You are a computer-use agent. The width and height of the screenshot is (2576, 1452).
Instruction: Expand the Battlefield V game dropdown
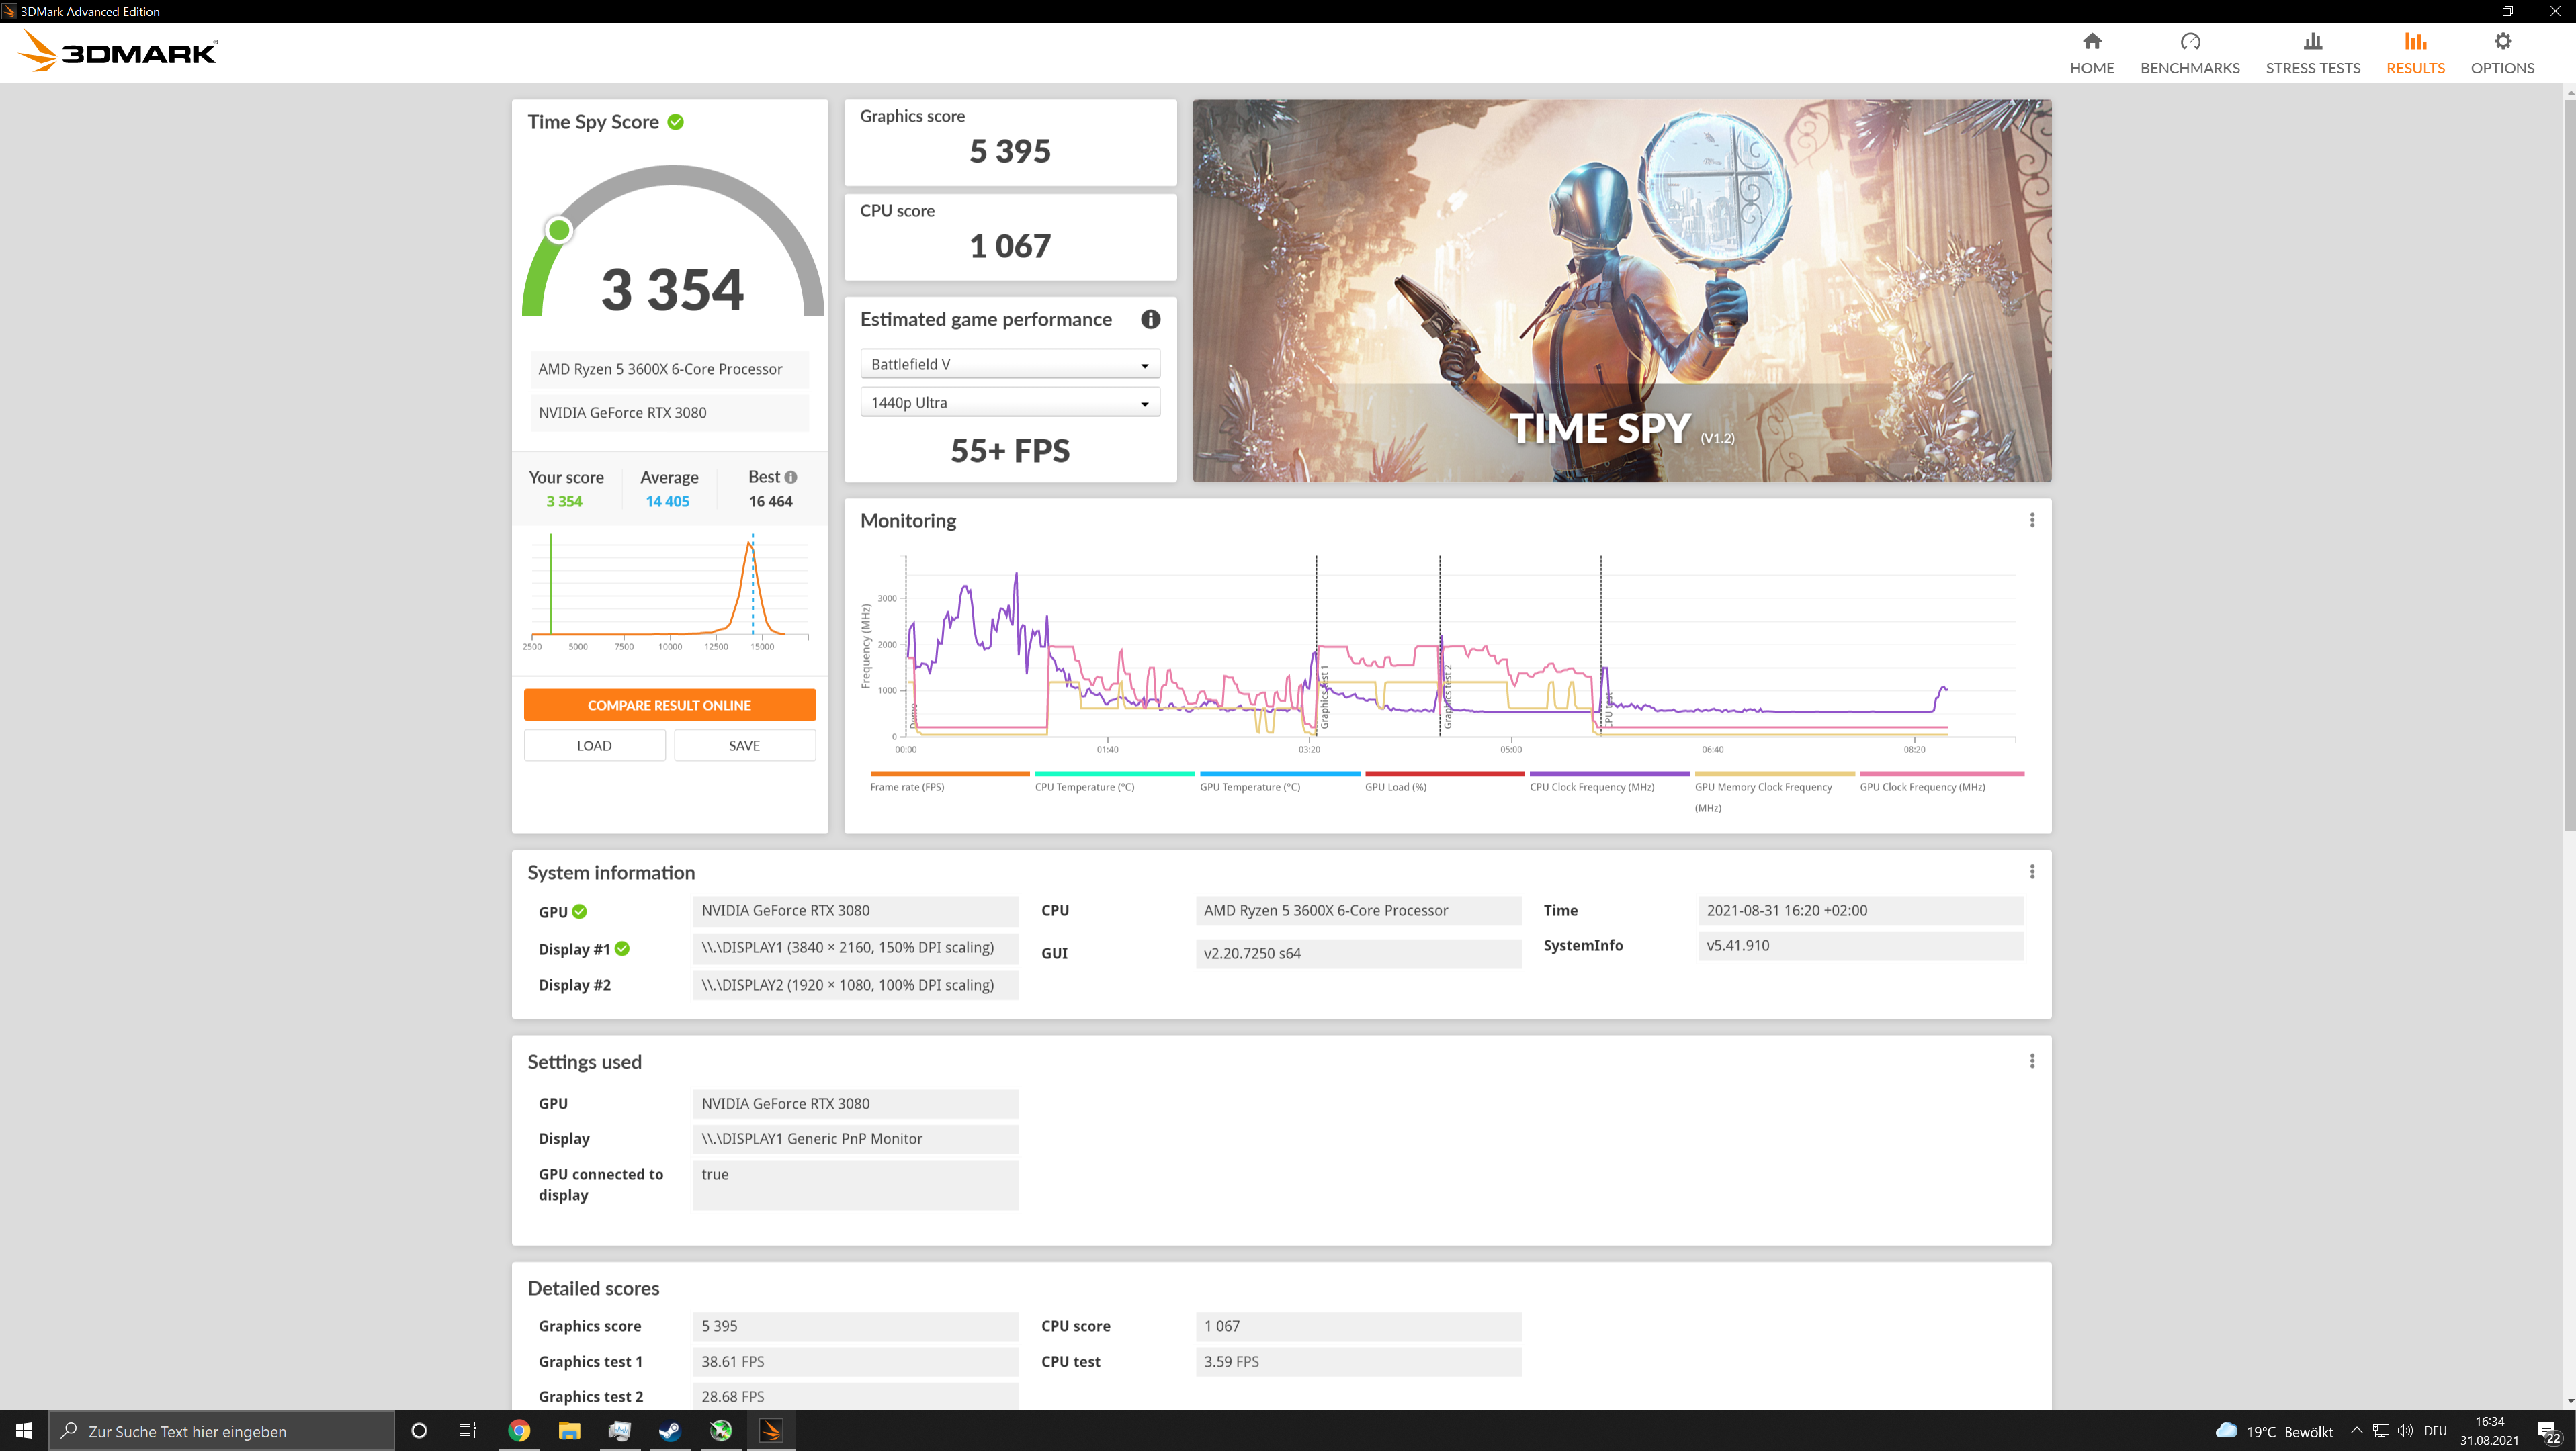[x=1009, y=365]
